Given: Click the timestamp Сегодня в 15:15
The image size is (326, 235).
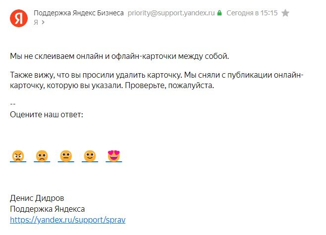Looking at the screenshot, I should click(252, 13).
